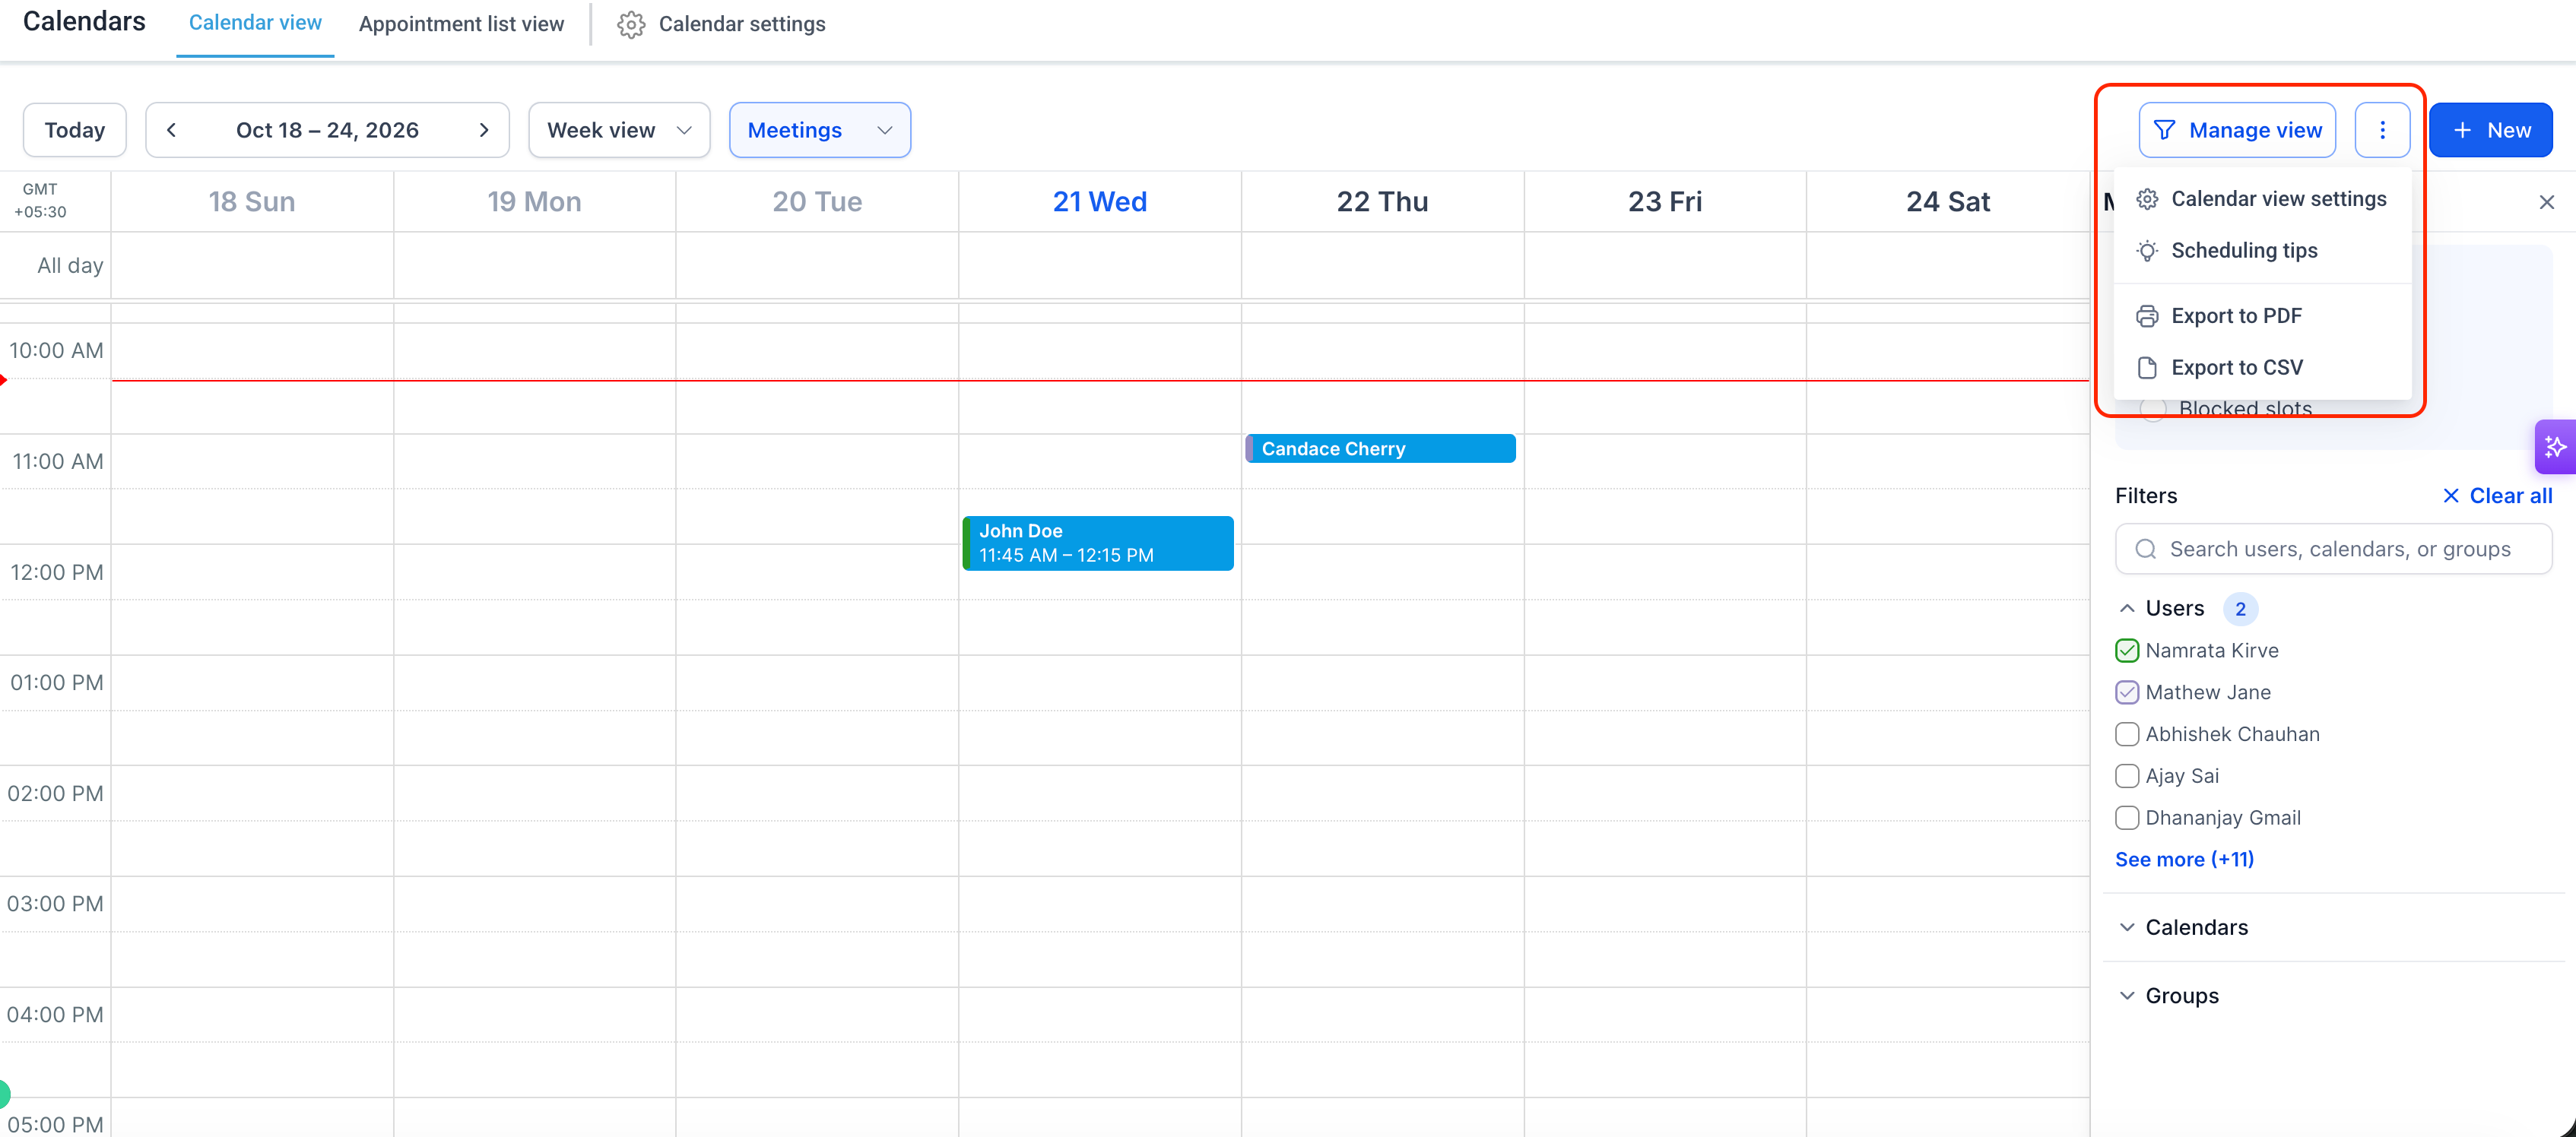
Task: Go to previous week arrow
Action: pos(171,130)
